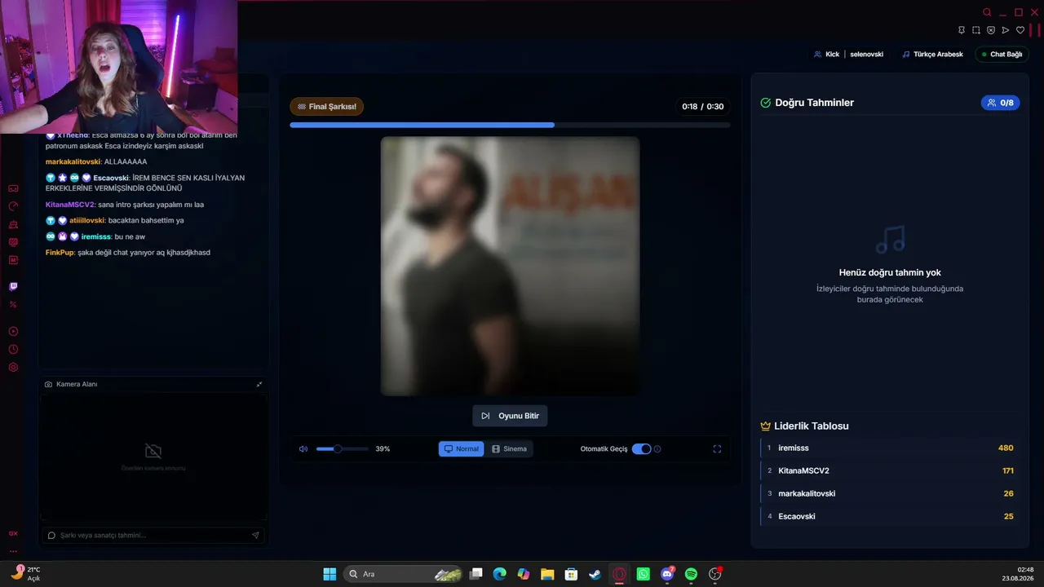The image size is (1044, 587).
Task: Click the song guess input field
Action: click(x=153, y=536)
